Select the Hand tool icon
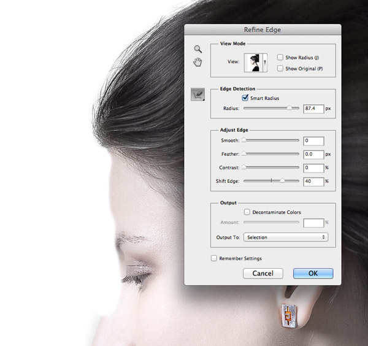The height and width of the screenshot is (346, 368). [197, 62]
